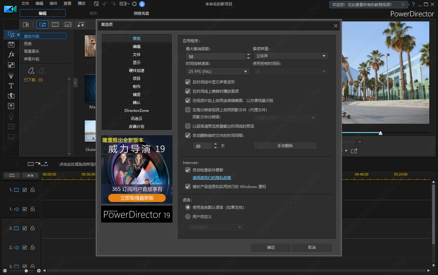Open the 播放 menu
Viewport: 438px width, 275px height.
82,4
